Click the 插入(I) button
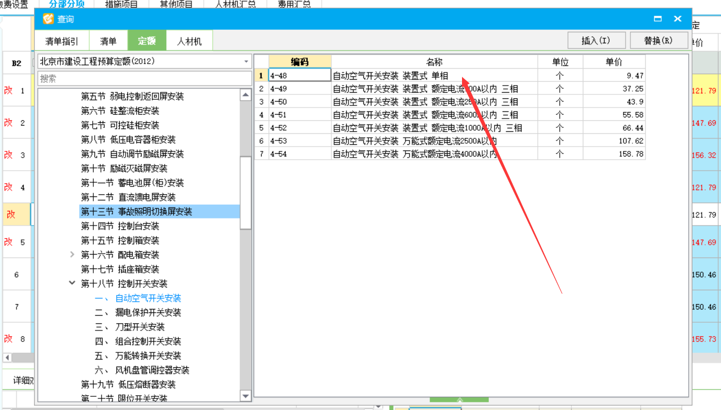721x410 pixels. click(x=596, y=41)
